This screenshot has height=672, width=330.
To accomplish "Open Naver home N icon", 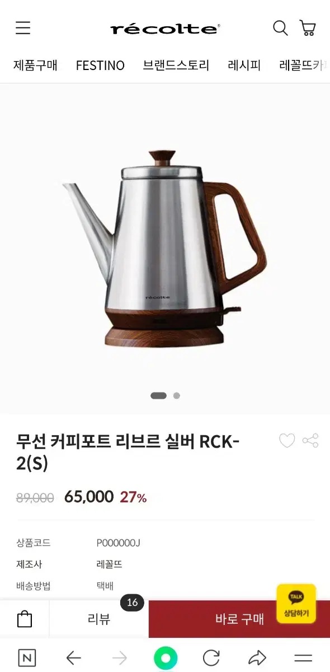I will tap(27, 657).
